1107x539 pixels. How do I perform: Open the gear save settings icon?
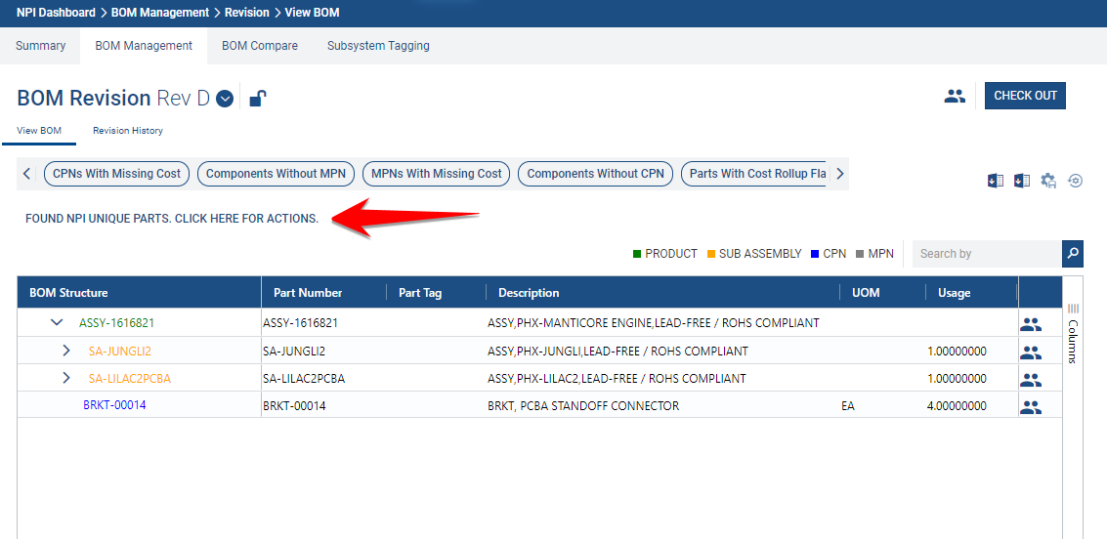[1048, 181]
